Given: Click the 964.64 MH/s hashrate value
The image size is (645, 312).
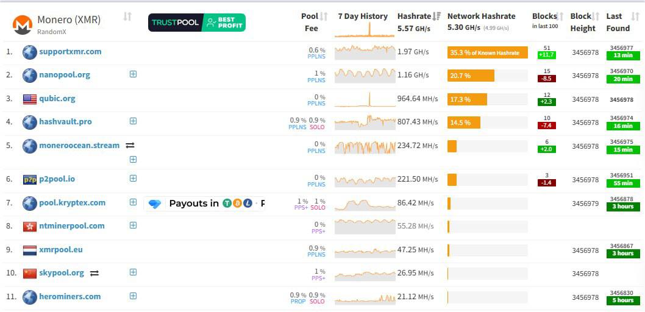Looking at the screenshot, I should (418, 99).
